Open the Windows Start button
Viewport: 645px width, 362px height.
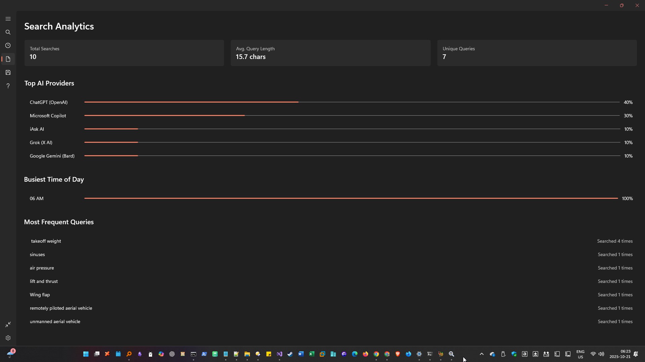(86, 354)
